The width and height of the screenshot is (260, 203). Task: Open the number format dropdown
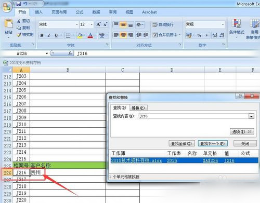pos(223,24)
